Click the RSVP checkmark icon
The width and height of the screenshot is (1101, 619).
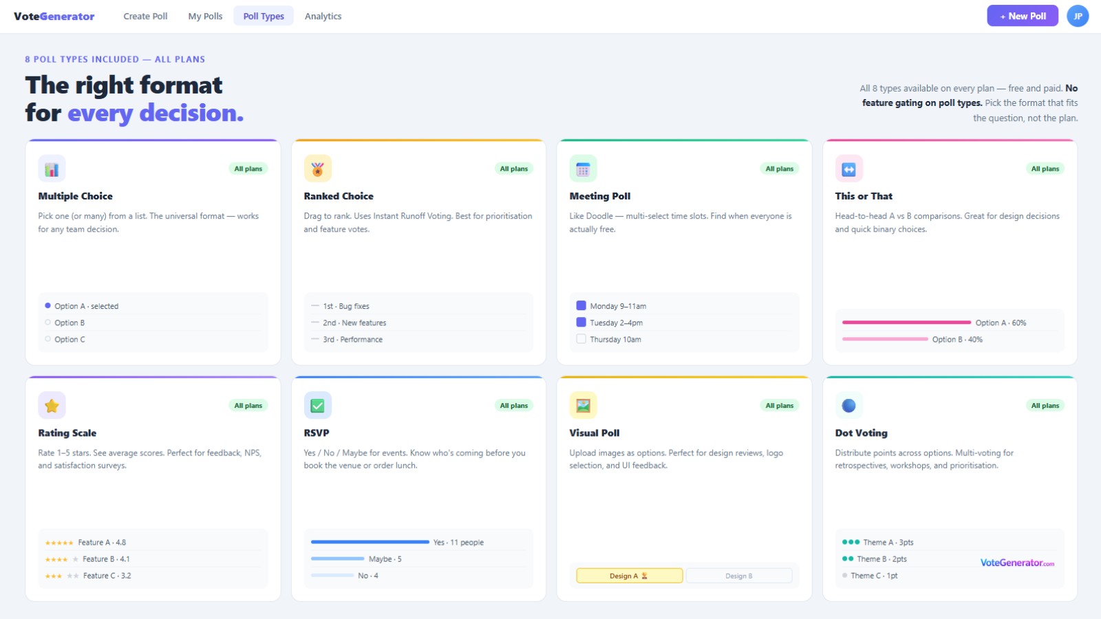tap(318, 405)
